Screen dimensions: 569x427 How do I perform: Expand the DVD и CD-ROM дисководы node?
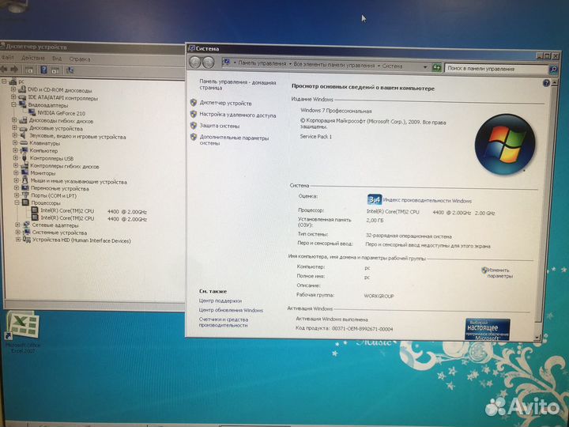pos(15,90)
